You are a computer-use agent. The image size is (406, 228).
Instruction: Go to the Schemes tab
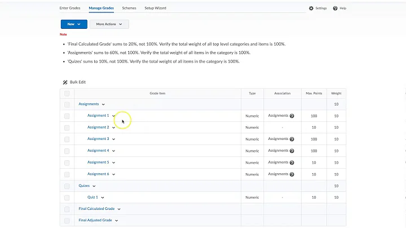click(129, 8)
